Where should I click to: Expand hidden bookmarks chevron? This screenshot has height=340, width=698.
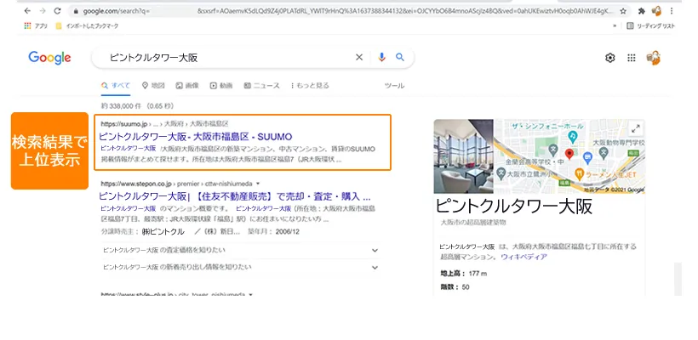click(615, 25)
